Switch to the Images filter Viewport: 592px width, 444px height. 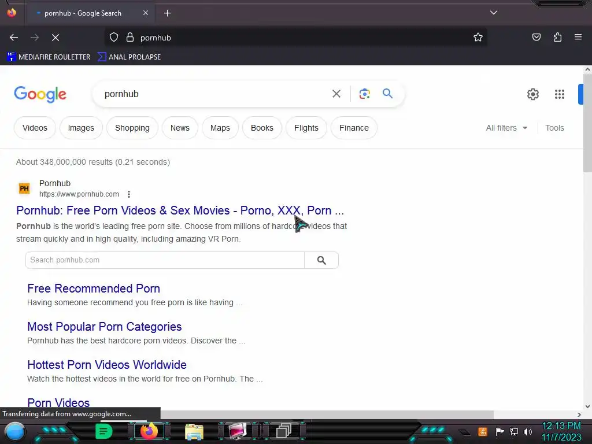[x=81, y=128]
